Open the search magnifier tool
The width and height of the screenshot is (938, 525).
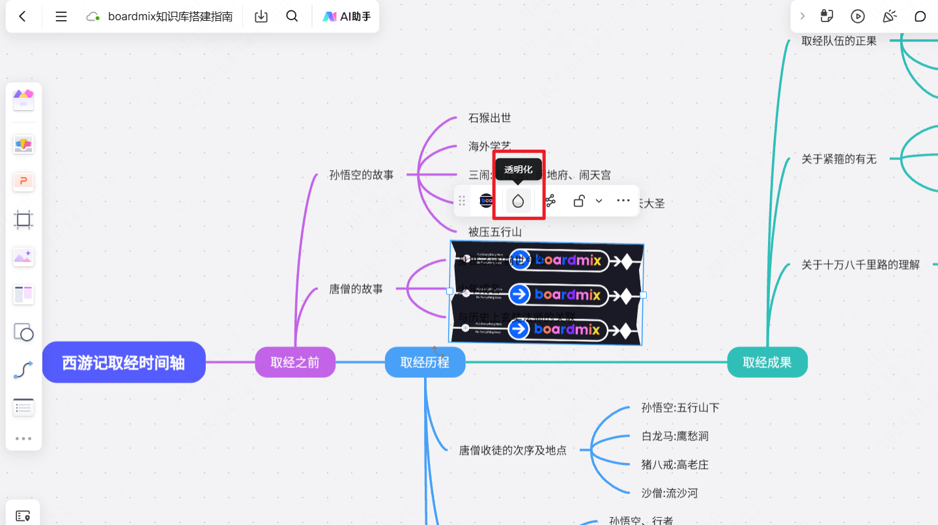pyautogui.click(x=292, y=16)
